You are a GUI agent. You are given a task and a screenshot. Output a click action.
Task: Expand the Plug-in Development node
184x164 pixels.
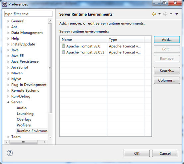tap(8, 85)
